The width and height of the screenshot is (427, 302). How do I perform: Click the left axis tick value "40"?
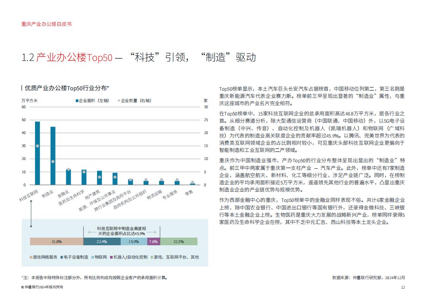coord(24,133)
